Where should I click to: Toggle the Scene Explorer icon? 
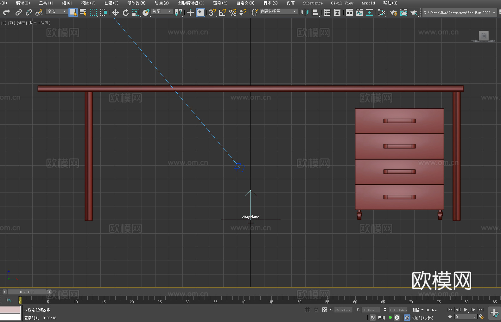click(327, 12)
